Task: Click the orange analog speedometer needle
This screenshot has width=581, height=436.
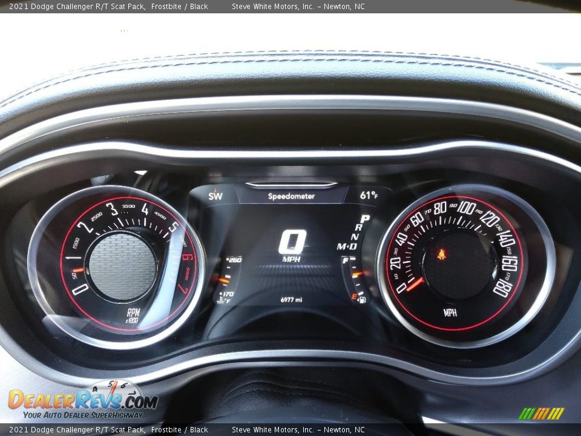Action: point(415,285)
